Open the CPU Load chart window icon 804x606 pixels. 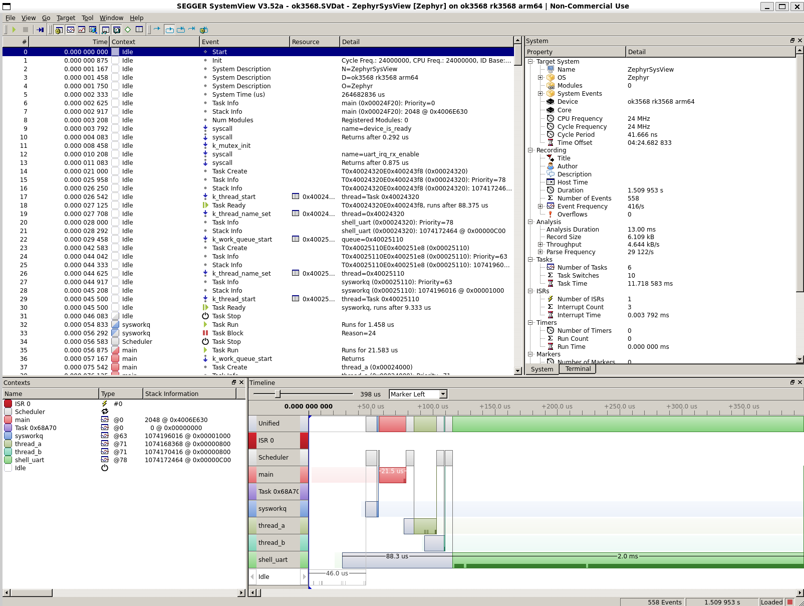pyautogui.click(x=82, y=30)
